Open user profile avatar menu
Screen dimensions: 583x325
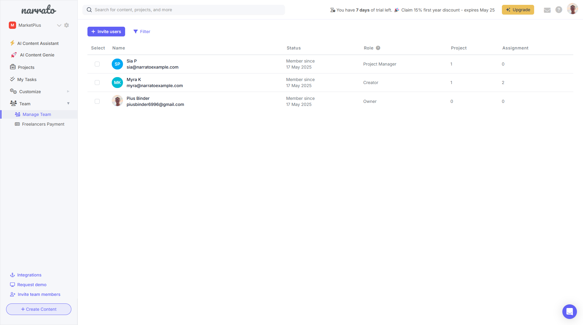(x=572, y=9)
